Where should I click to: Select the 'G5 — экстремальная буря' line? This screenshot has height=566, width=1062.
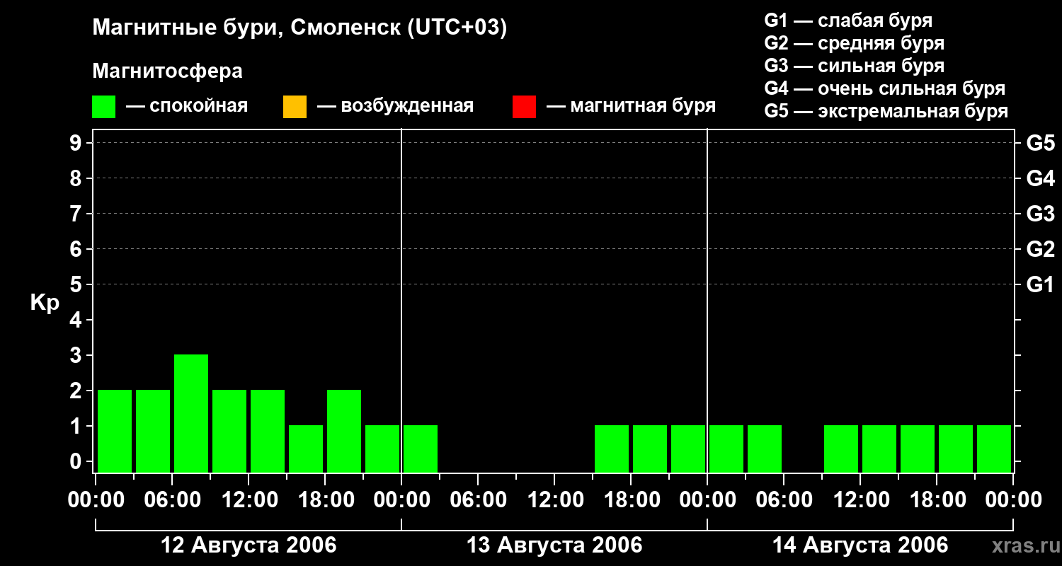(886, 111)
